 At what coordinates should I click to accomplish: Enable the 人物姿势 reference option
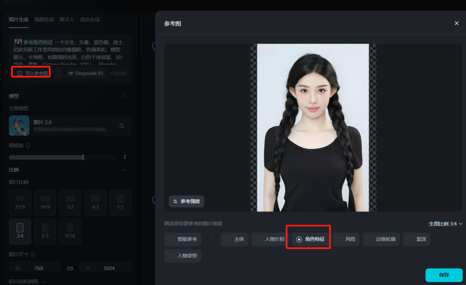coord(183,256)
